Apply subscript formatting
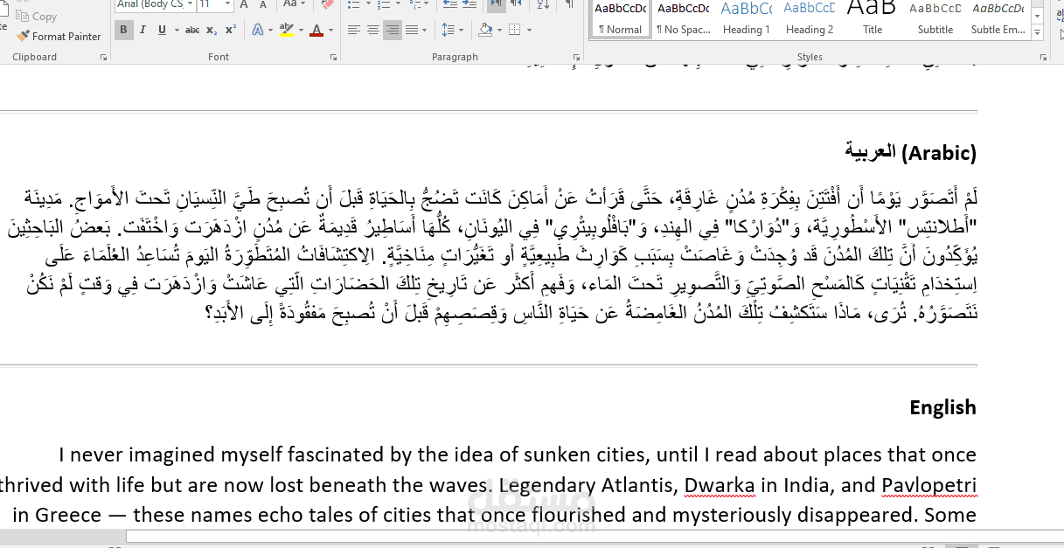The image size is (1064, 548). tap(212, 30)
